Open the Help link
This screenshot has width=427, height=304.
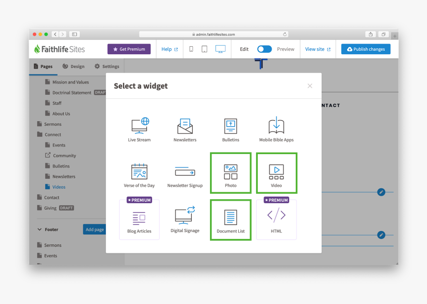click(170, 49)
